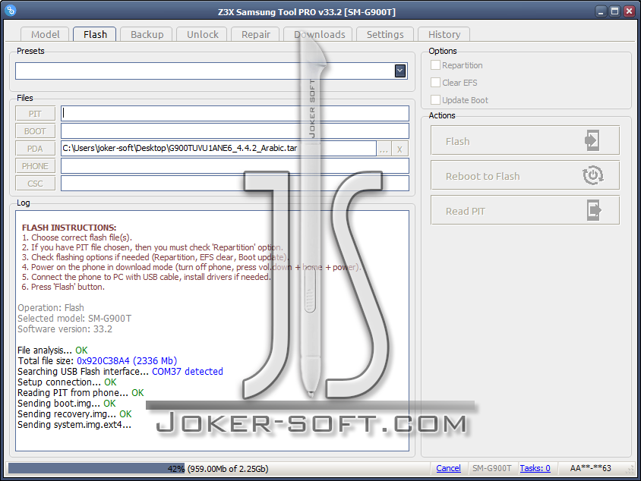Switch to the Model tab
Image resolution: width=641 pixels, height=481 pixels.
pos(46,35)
